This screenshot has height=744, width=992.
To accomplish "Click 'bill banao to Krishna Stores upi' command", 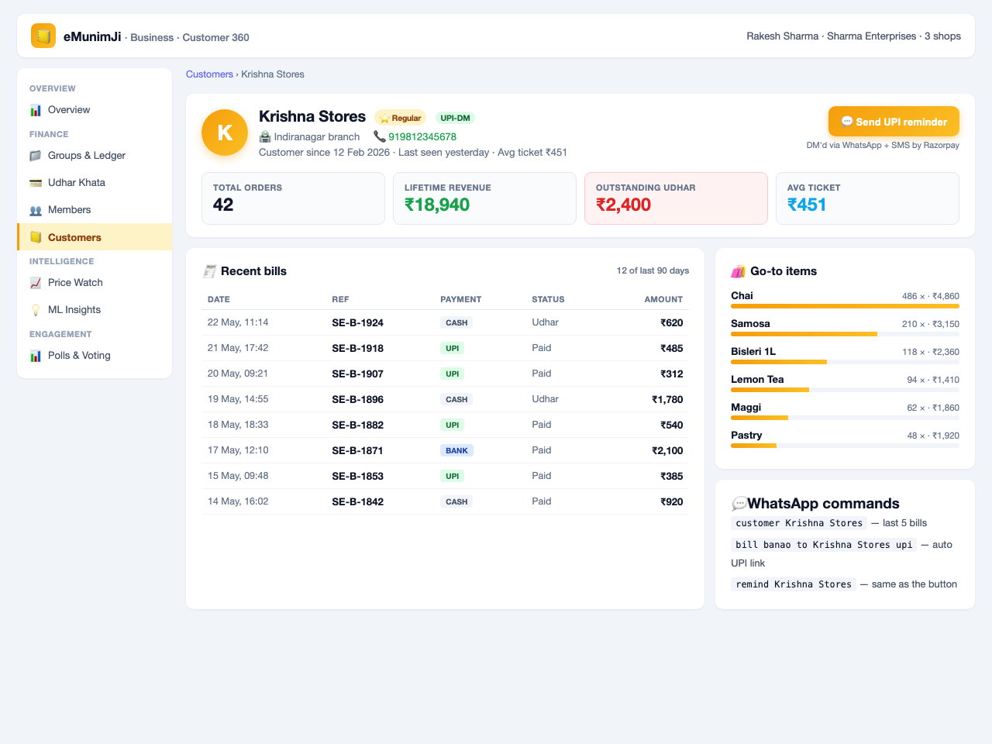I will [824, 545].
